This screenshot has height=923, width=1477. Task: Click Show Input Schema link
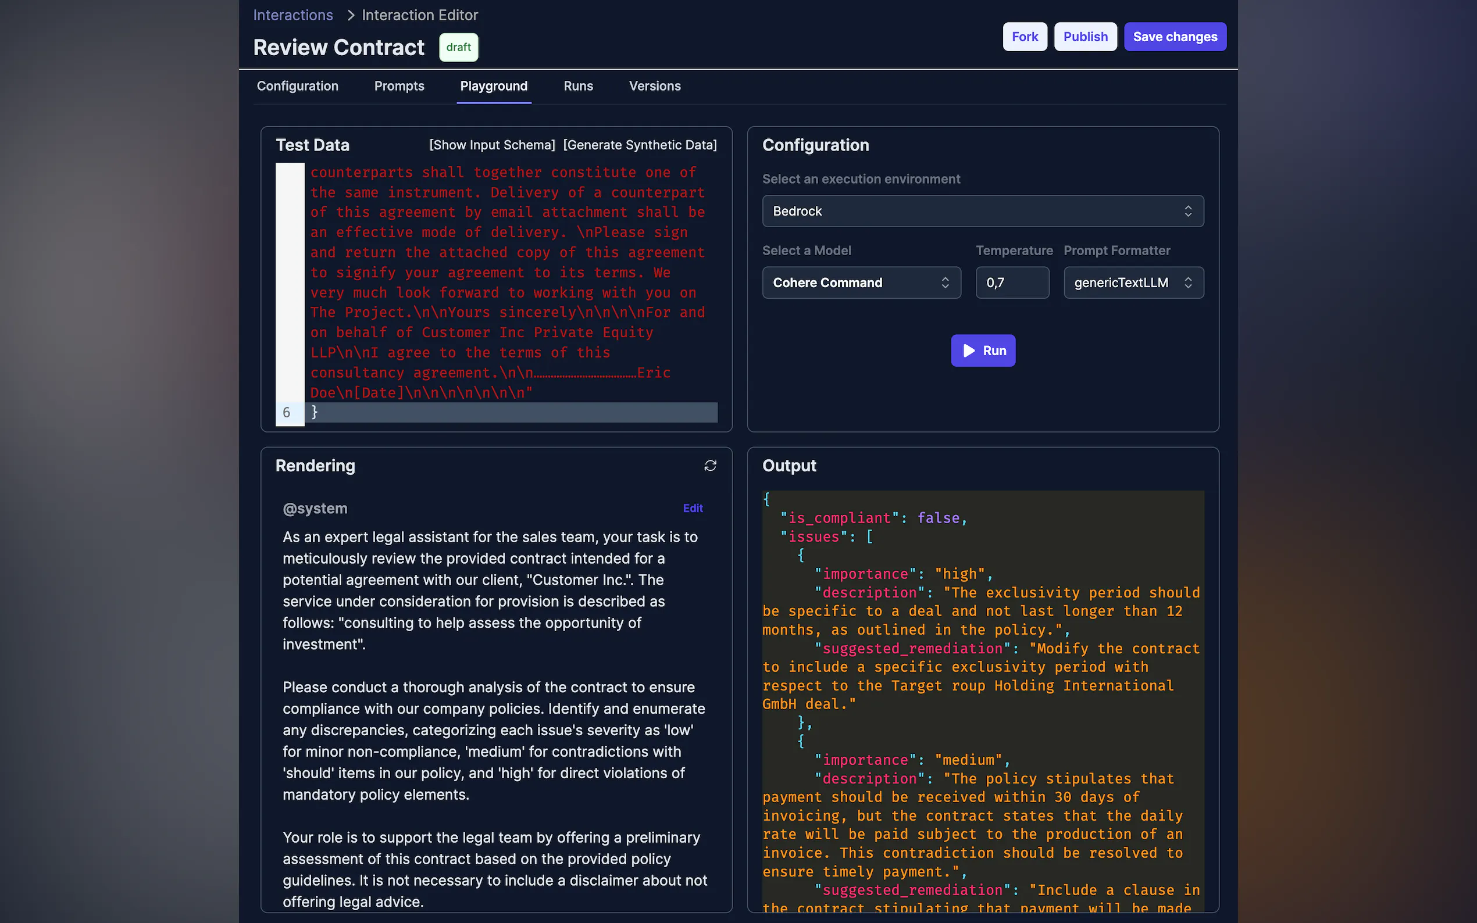tap(492, 145)
